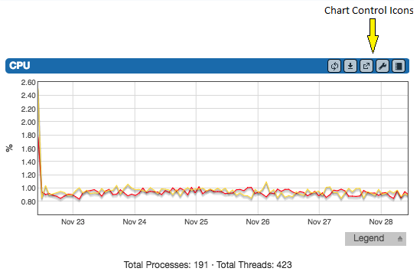
Task: Open chart settings wrench icon
Action: [x=383, y=66]
